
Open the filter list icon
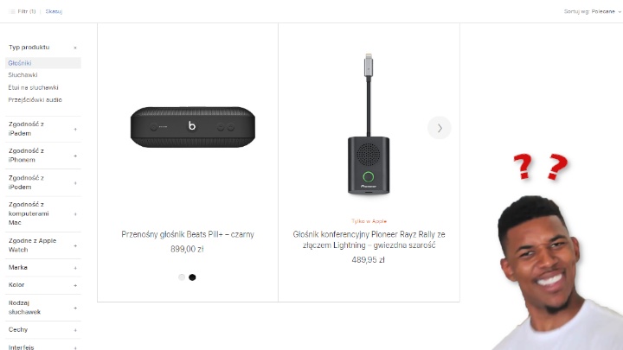[x=12, y=11]
